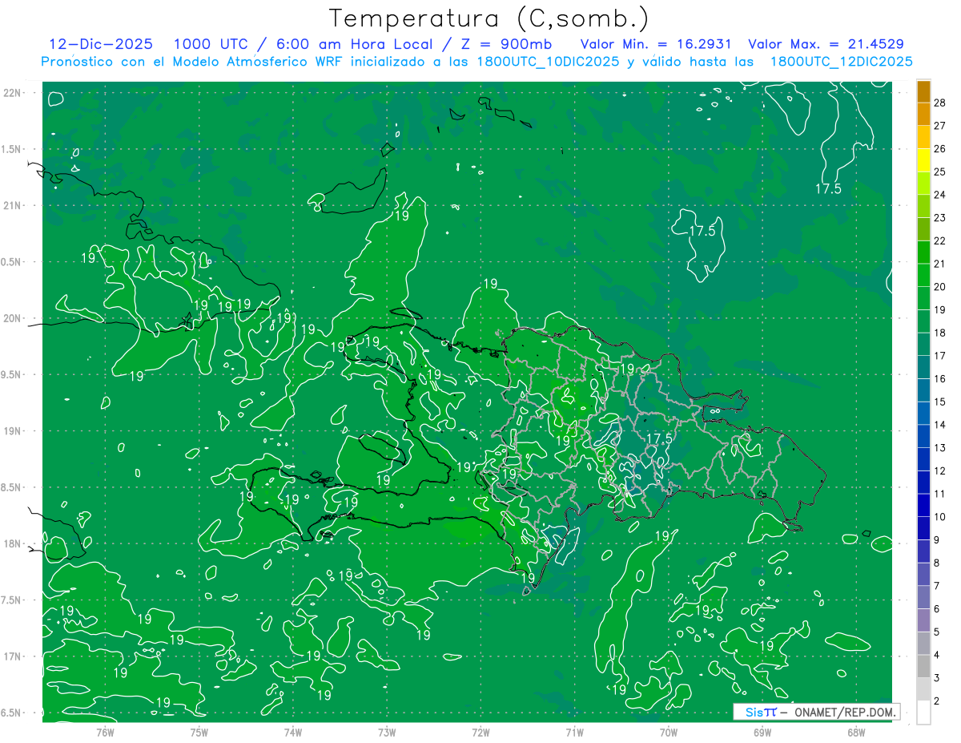The width and height of the screenshot is (961, 743).
Task: Click 'Valor Min. = 16.2931' readout
Action: point(655,44)
